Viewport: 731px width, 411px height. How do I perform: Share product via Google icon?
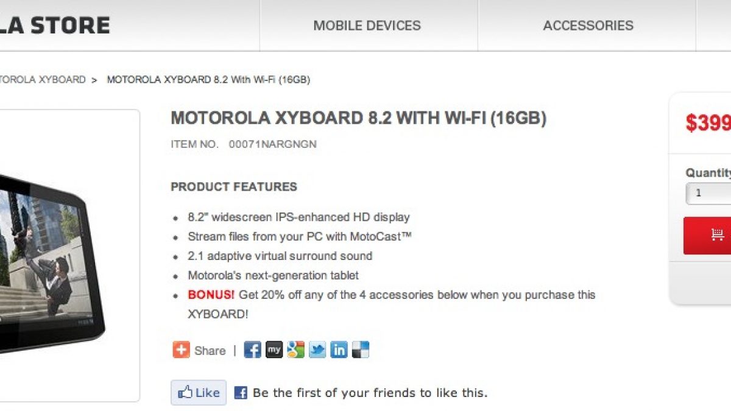[x=296, y=350]
